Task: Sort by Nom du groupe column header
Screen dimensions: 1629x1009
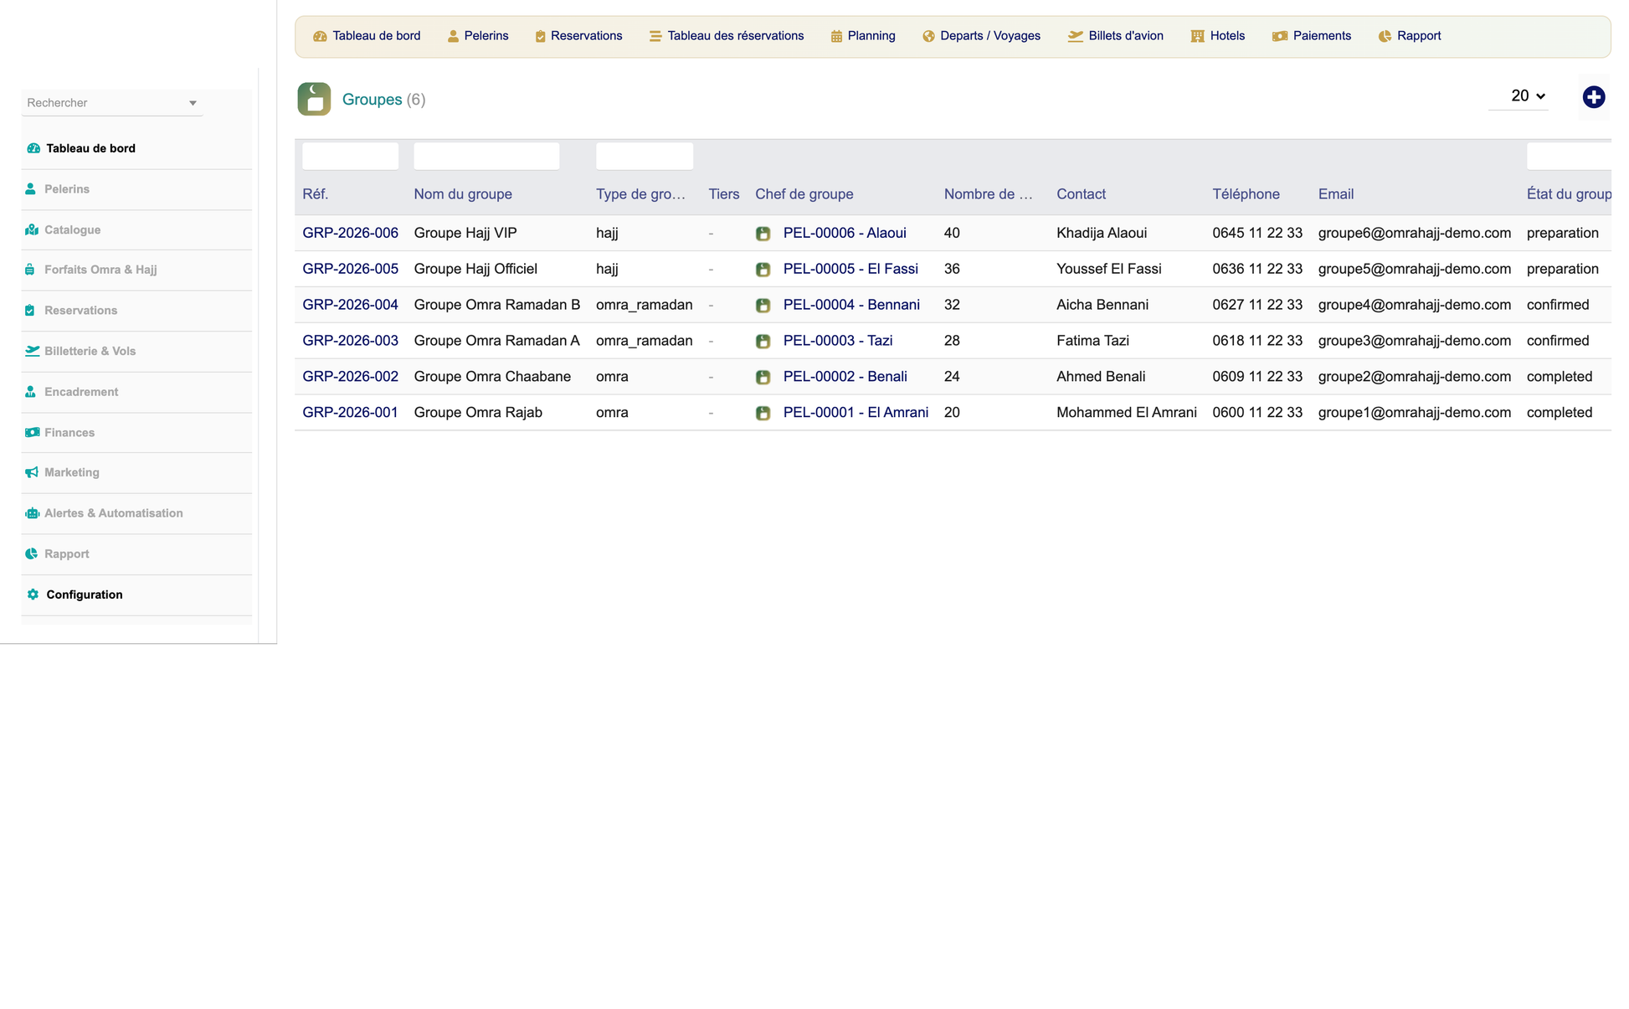Action: coord(463,194)
